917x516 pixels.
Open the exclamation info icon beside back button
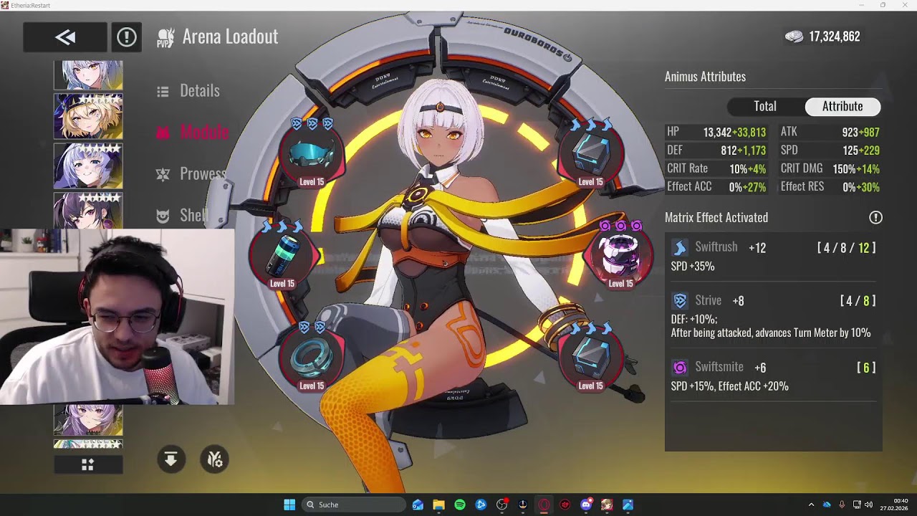(x=127, y=37)
